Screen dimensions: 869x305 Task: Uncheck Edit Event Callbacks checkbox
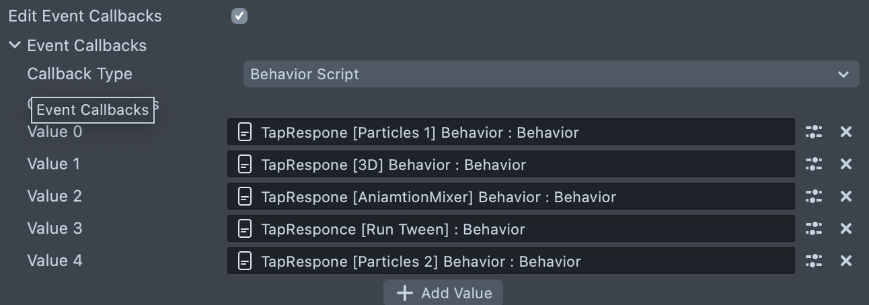tap(239, 16)
